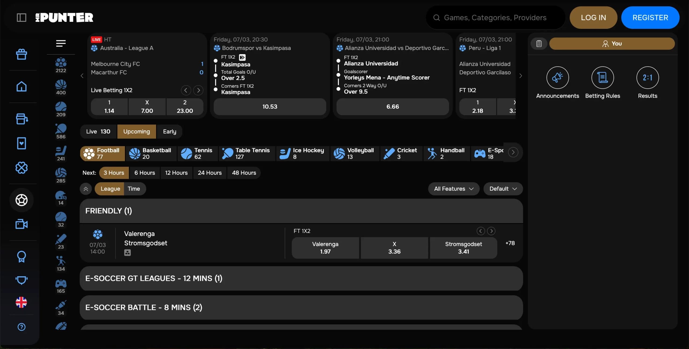Click the REGISTER button

click(650, 17)
